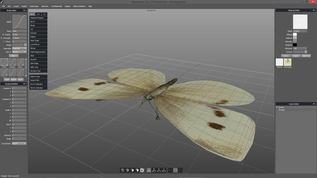Viewport: 317px width, 178px height.
Task: Open the UVs/Materials menu
Action: pyautogui.click(x=56, y=6)
